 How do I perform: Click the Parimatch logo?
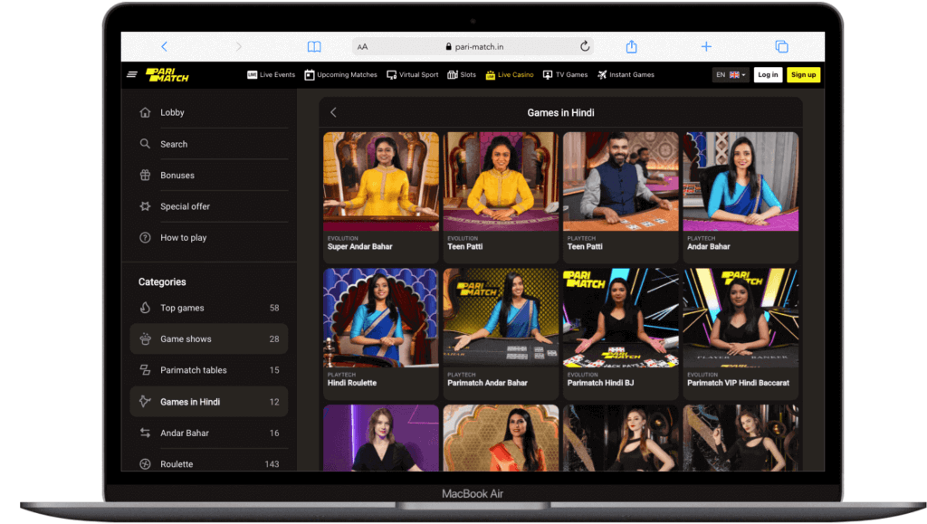coord(167,74)
